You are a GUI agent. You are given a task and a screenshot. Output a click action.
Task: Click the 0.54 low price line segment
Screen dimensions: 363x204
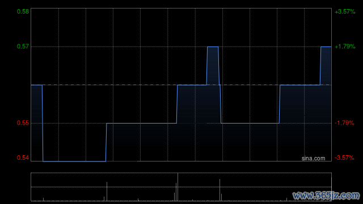click(x=74, y=161)
